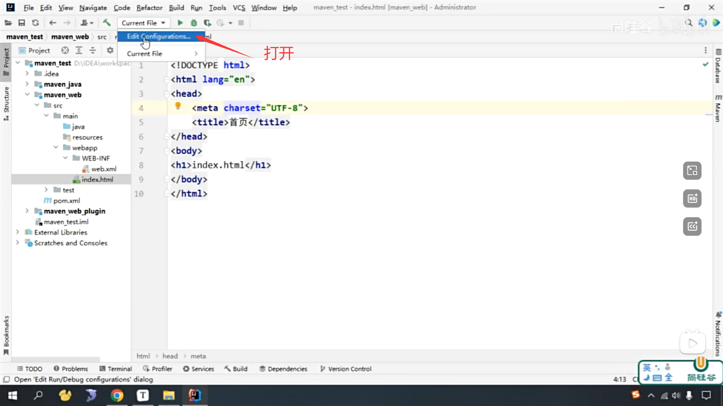
Task: Expand the maven_java module node
Action: tap(27, 84)
